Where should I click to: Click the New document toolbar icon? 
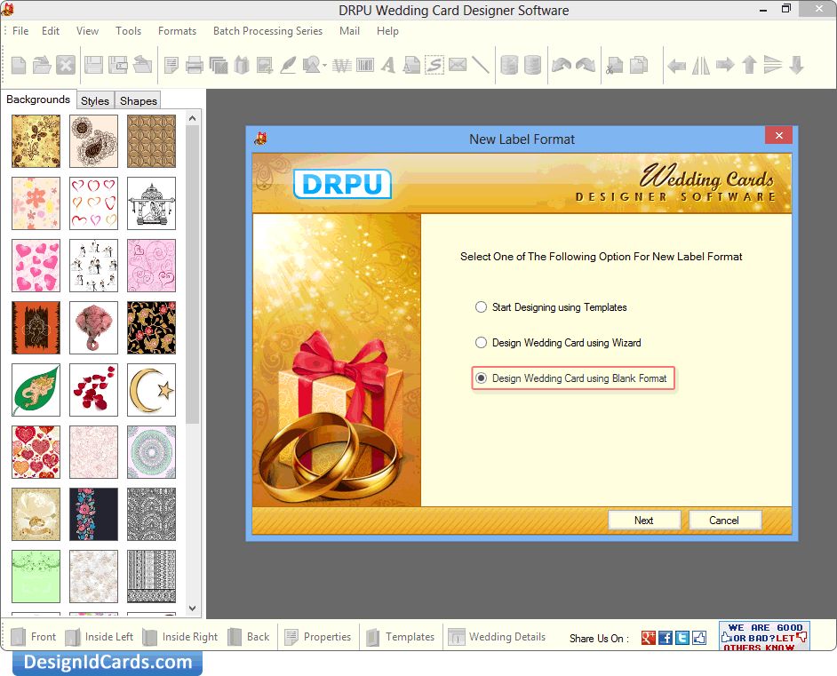pyautogui.click(x=19, y=65)
